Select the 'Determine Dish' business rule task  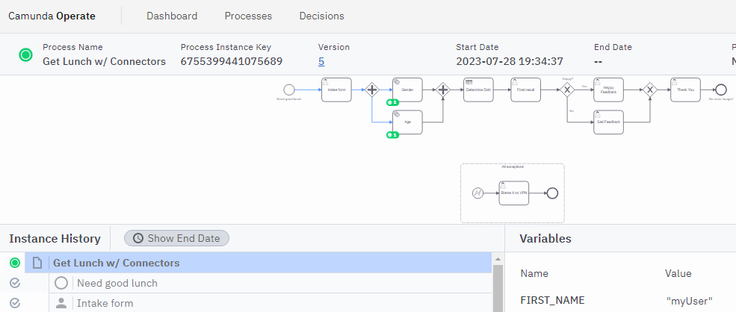pos(478,90)
